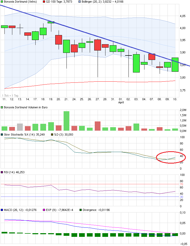Screen dimensions: 190x246
Task: Click the MACD axis label '0,10'
Action: point(183,213)
